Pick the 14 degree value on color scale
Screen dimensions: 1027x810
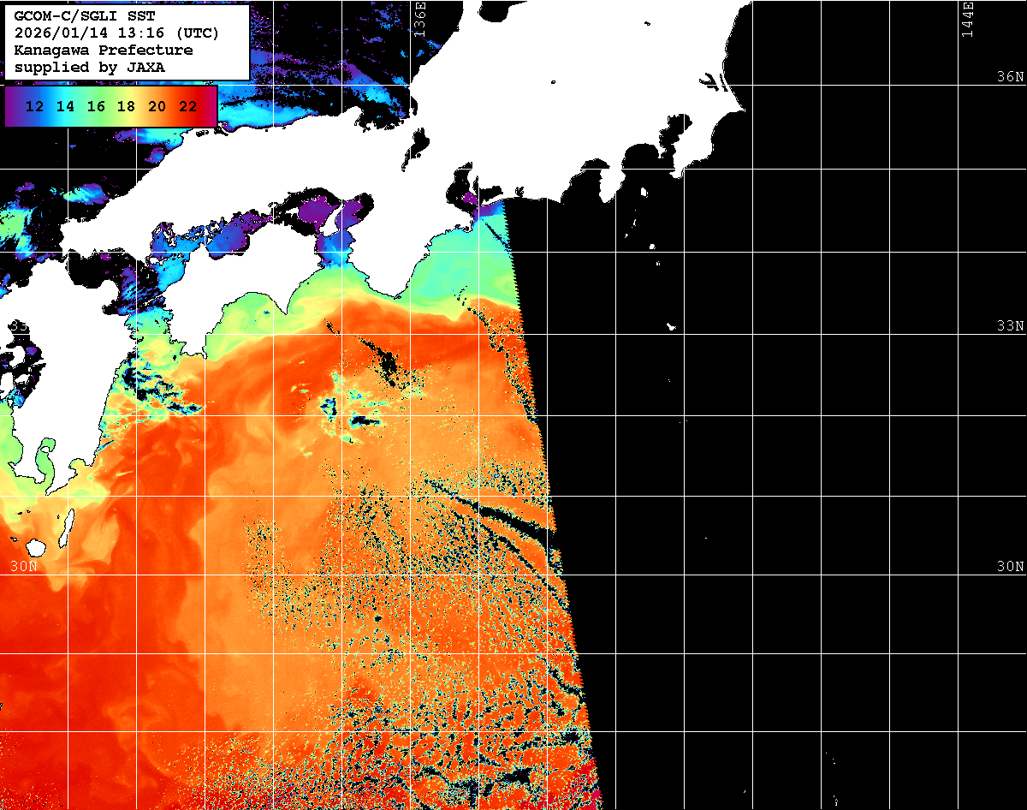pos(65,106)
